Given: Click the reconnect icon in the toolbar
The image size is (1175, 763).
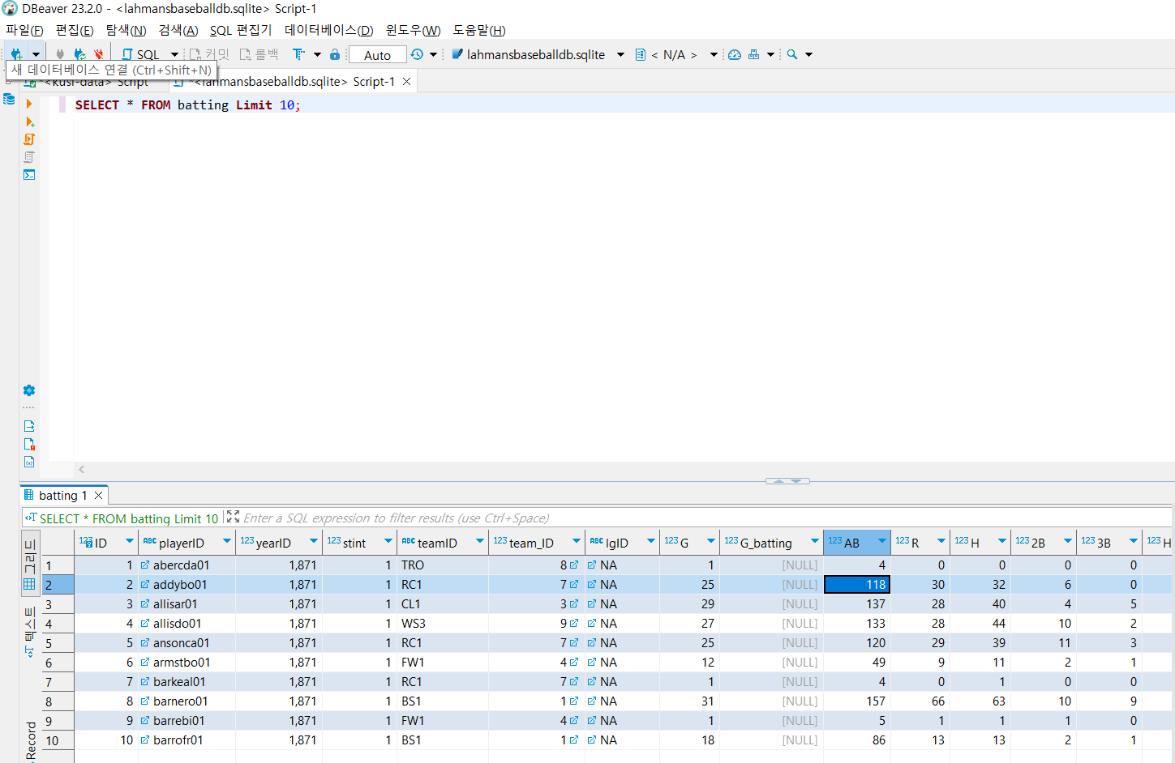Looking at the screenshot, I should tap(79, 54).
